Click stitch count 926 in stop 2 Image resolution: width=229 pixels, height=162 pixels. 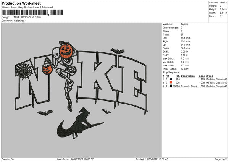click(177, 83)
